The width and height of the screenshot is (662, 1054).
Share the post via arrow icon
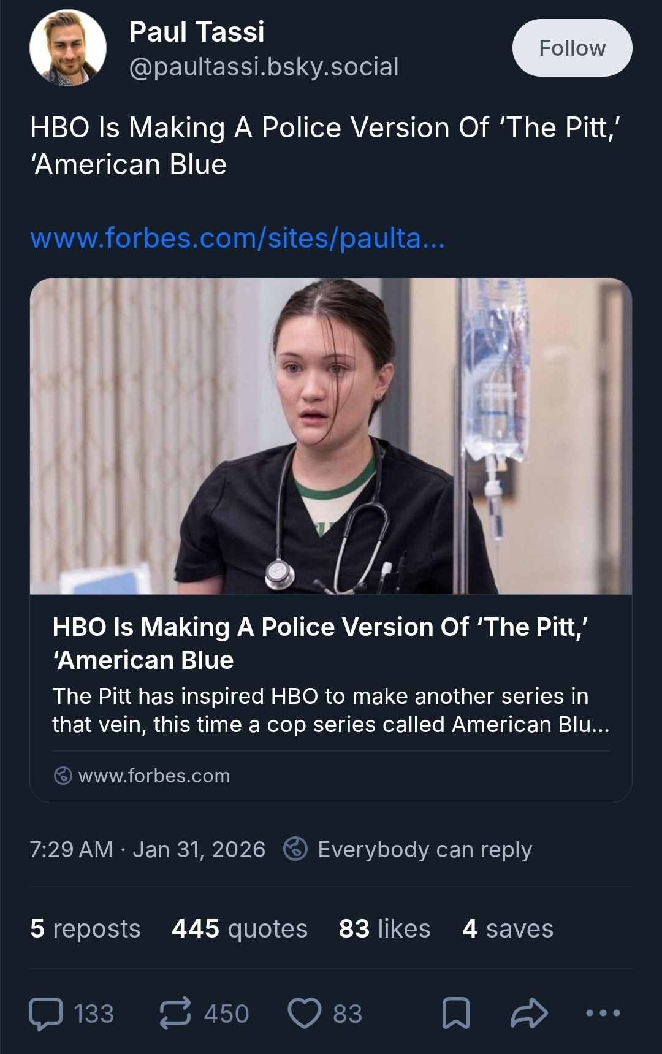pyautogui.click(x=529, y=1014)
